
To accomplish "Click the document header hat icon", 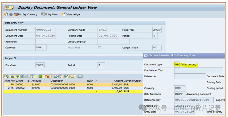I will coord(11,14).
